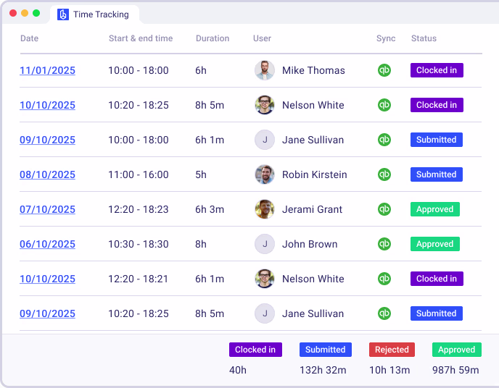The height and width of the screenshot is (388, 499).
Task: Click John Brown's J avatar
Action: click(265, 244)
